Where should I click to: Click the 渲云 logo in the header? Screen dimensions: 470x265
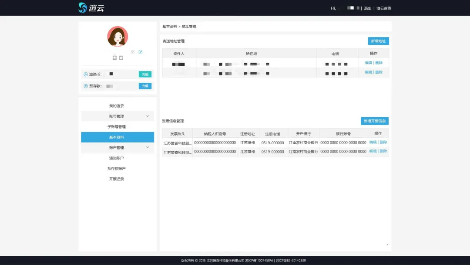91,8
